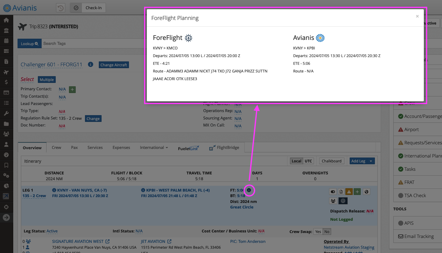The image size is (442, 253).
Task: Open the single person sidebar icon
Action: tap(6, 145)
